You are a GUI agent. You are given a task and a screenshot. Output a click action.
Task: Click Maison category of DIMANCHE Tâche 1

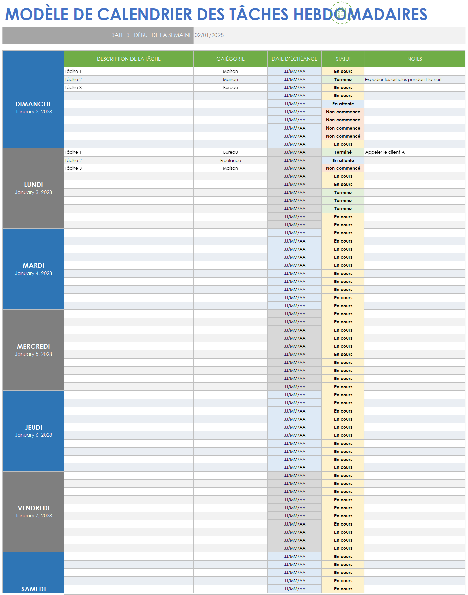[231, 71]
